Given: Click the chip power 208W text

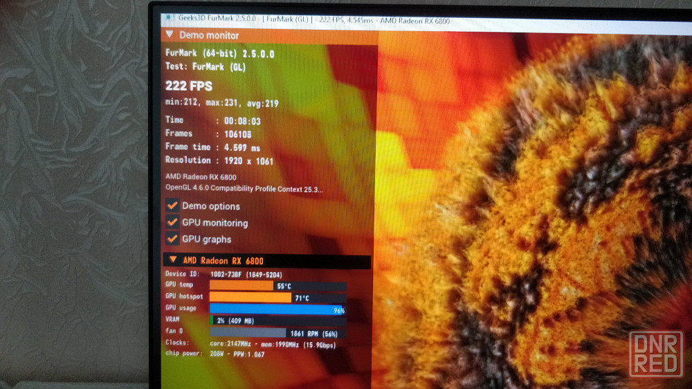Looking at the screenshot, I should [237, 354].
